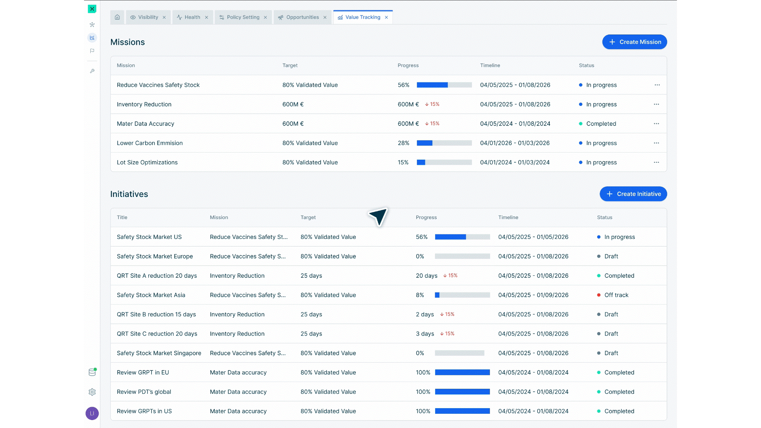Click the Missions table Status column header
This screenshot has height=428, width=761.
point(586,65)
